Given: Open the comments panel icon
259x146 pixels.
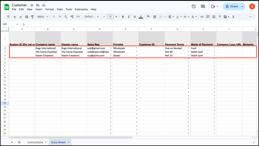Looking at the screenshot, I should [203, 7].
